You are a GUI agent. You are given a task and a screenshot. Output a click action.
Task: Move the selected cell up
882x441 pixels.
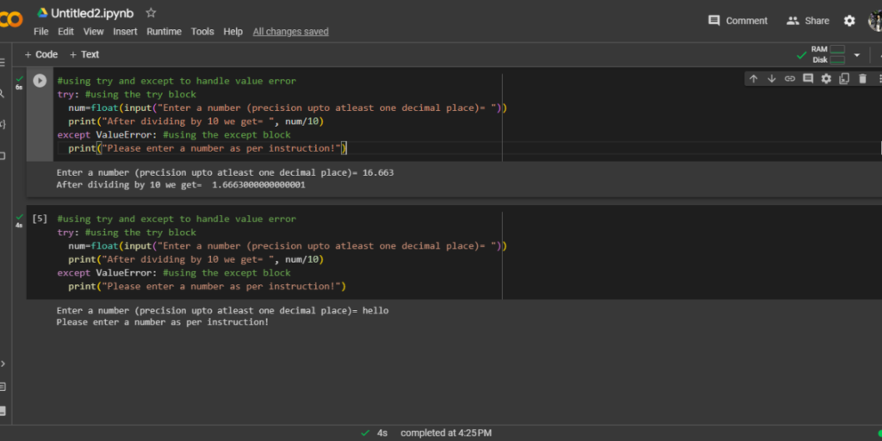coord(754,78)
